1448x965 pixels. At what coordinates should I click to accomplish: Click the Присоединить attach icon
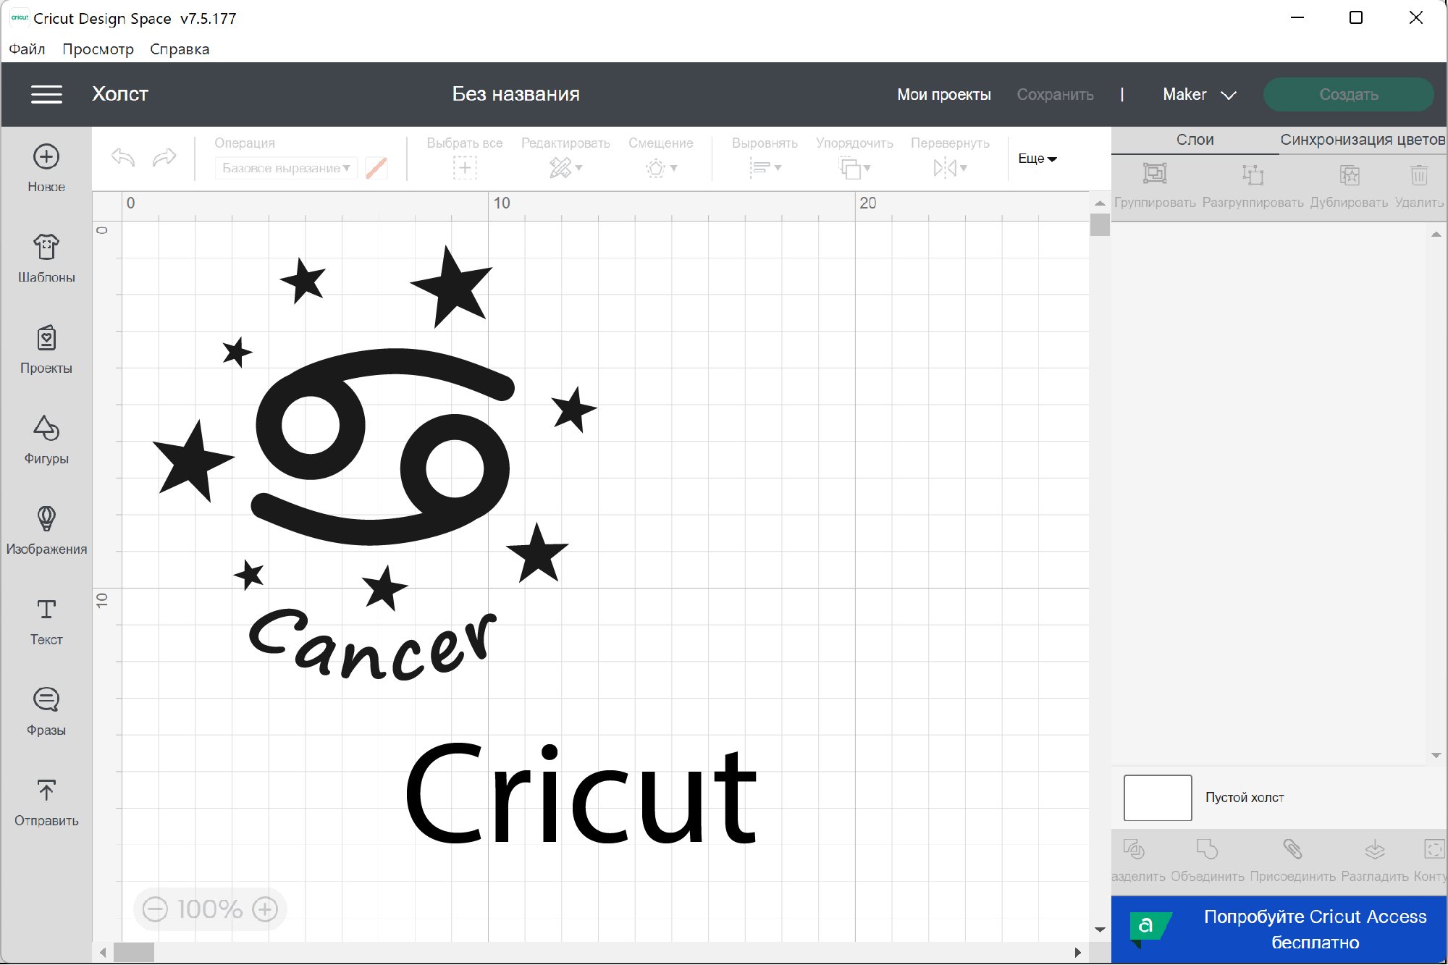1292,848
